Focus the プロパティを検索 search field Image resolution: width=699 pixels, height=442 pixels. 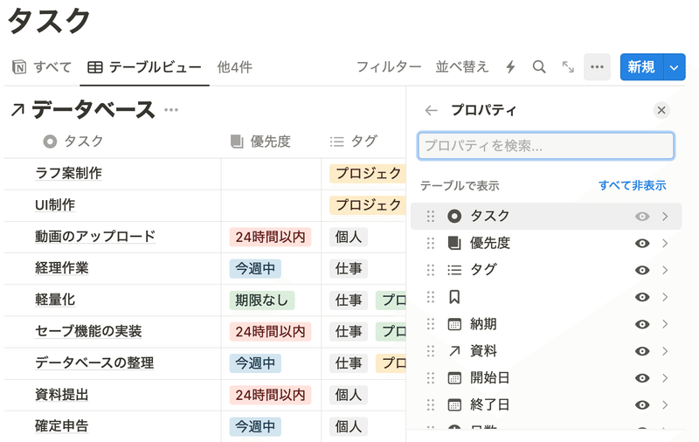click(x=545, y=146)
